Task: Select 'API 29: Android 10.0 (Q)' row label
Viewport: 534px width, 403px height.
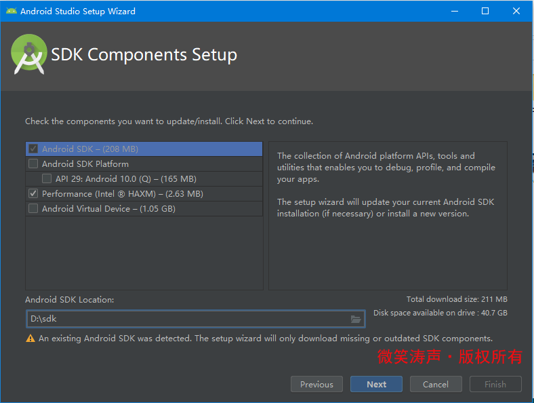Action: coord(126,179)
